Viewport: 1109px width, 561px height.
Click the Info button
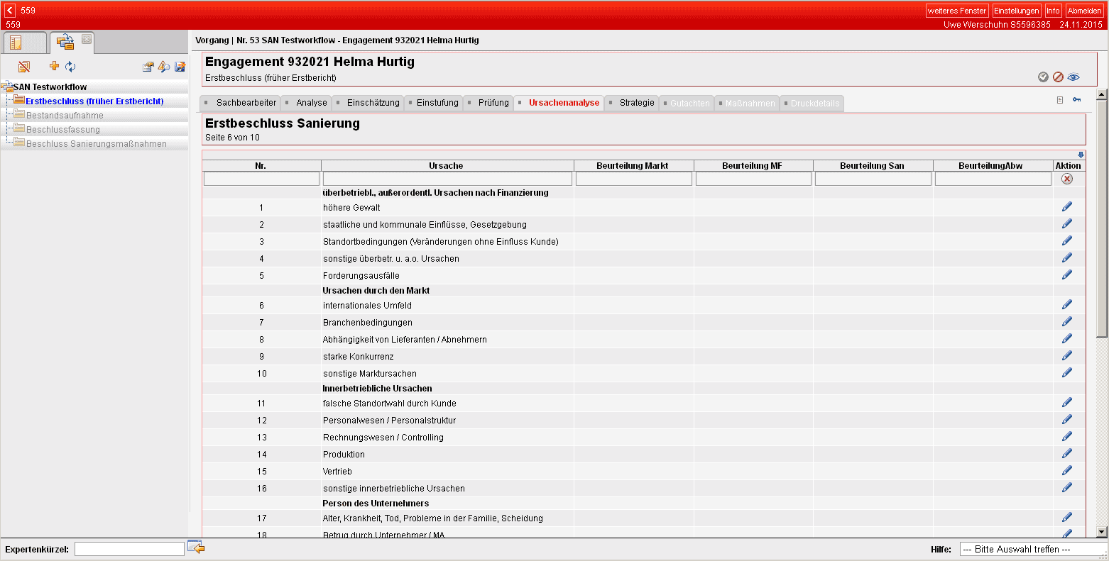click(x=1053, y=11)
